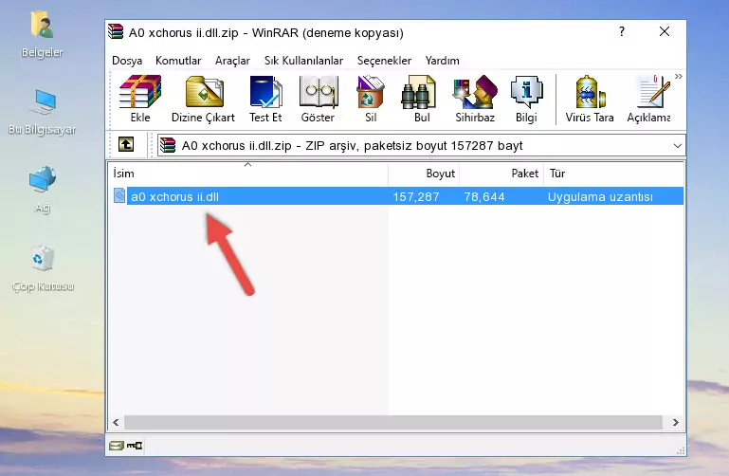The height and width of the screenshot is (476, 729).
Task: Sort by the Tür column header
Action: point(613,174)
